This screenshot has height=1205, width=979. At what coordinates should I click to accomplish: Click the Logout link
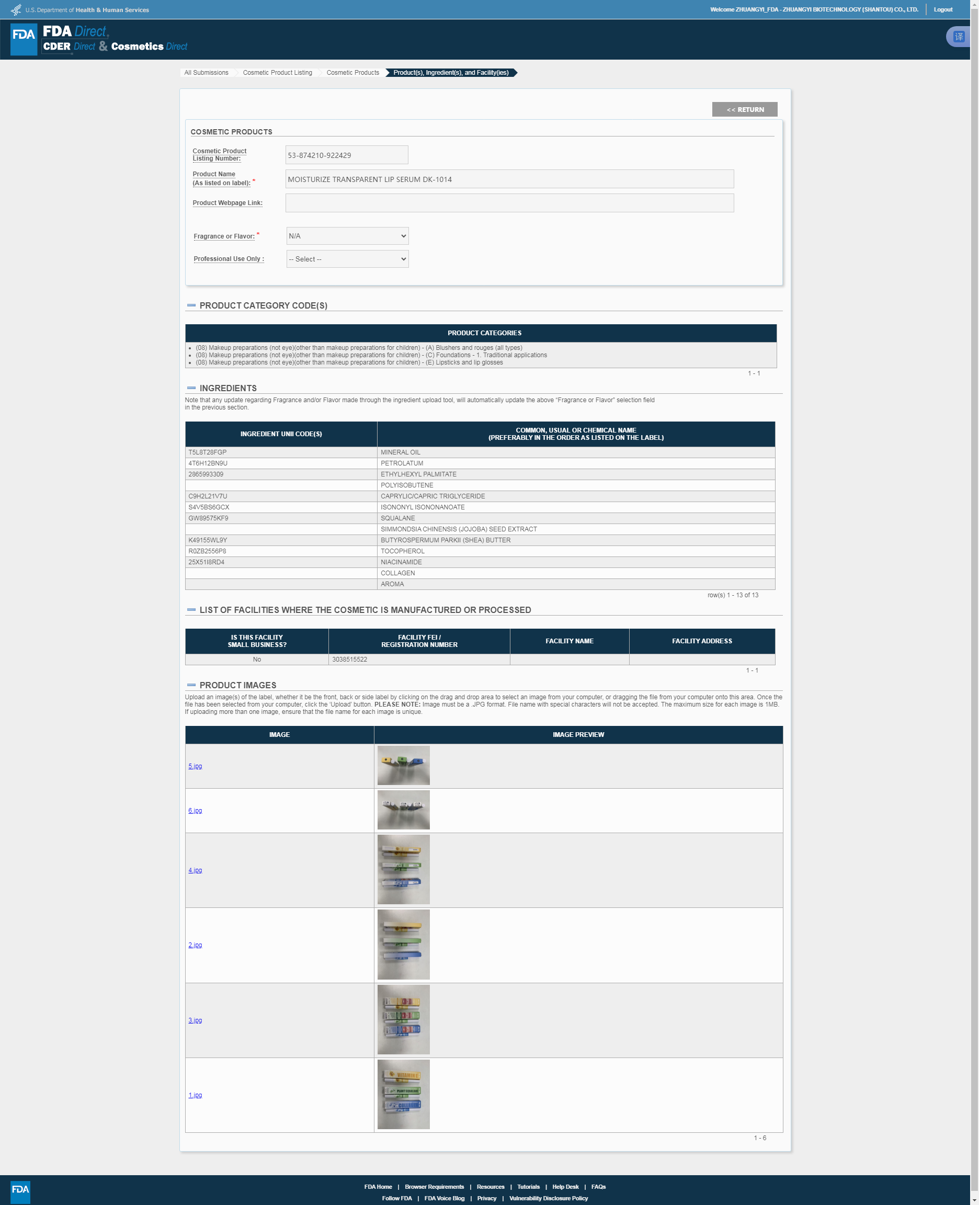pyautogui.click(x=943, y=9)
